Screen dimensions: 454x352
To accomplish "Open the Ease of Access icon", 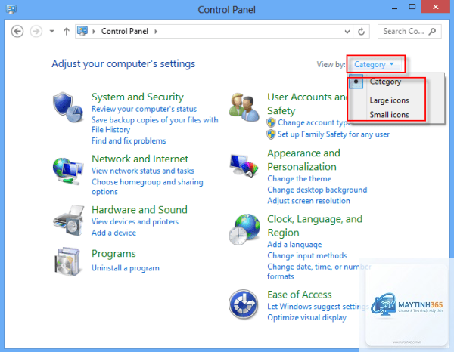I will click(x=244, y=304).
